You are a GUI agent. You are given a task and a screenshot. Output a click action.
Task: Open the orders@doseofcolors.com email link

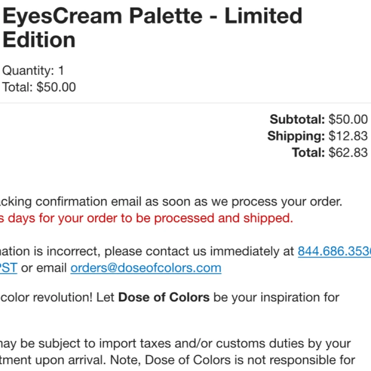[146, 268]
